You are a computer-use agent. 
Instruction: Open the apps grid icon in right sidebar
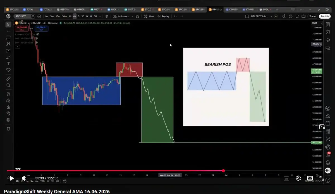point(328,171)
